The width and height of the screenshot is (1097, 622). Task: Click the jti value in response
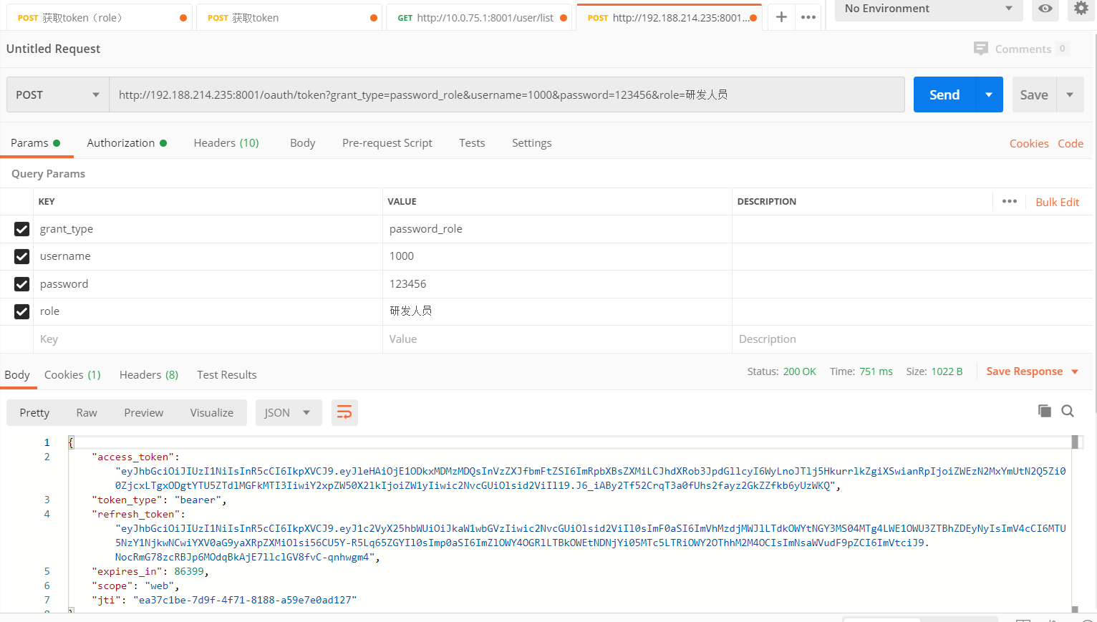245,600
